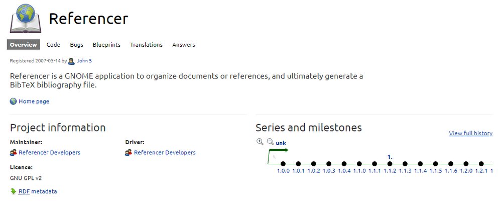Click the Project information heading
This screenshot has height=209, width=502.
[58, 128]
